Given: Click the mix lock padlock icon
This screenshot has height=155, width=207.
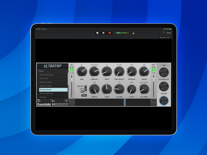Looking at the screenshot, I should point(52,101).
